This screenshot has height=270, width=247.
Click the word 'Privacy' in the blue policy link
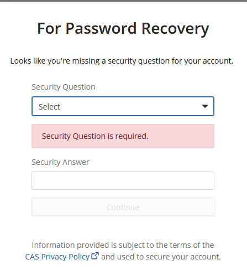pyautogui.click(x=54, y=257)
